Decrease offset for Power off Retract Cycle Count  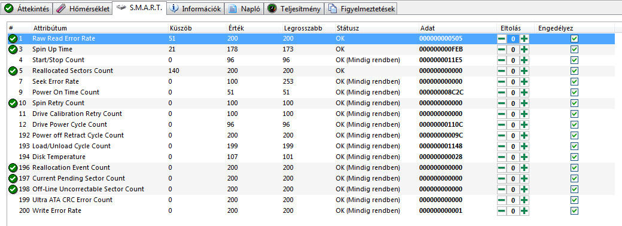502,135
